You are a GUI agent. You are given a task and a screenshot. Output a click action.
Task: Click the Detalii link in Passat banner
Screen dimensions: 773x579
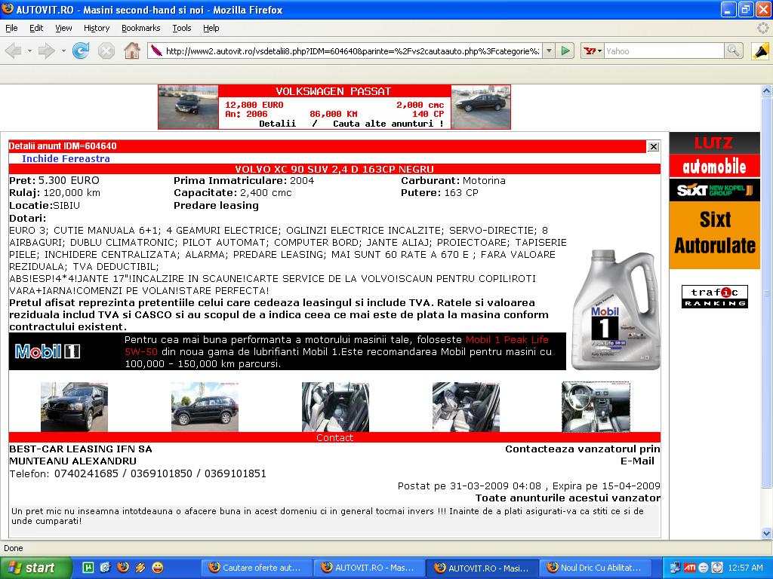click(277, 124)
